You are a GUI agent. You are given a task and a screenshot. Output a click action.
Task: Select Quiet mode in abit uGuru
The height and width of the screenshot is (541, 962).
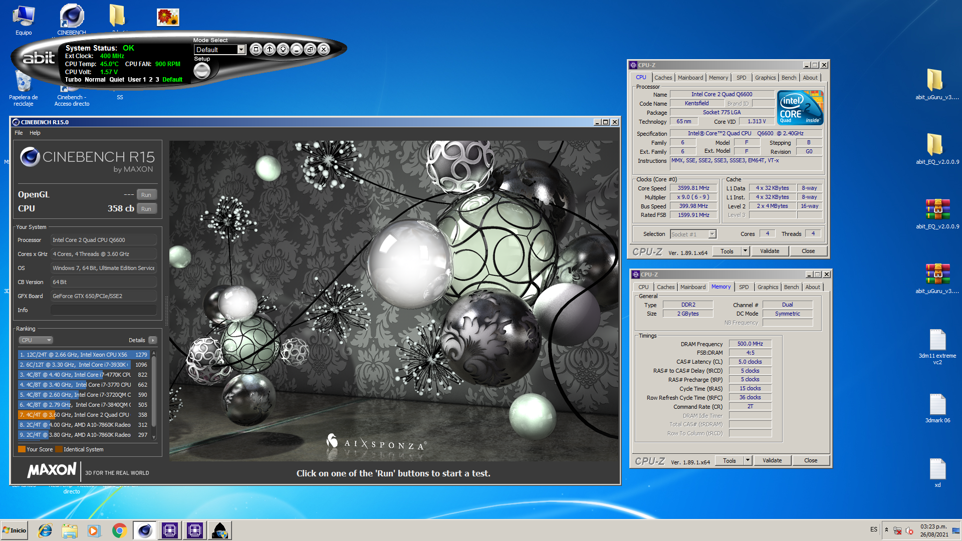[x=117, y=80]
